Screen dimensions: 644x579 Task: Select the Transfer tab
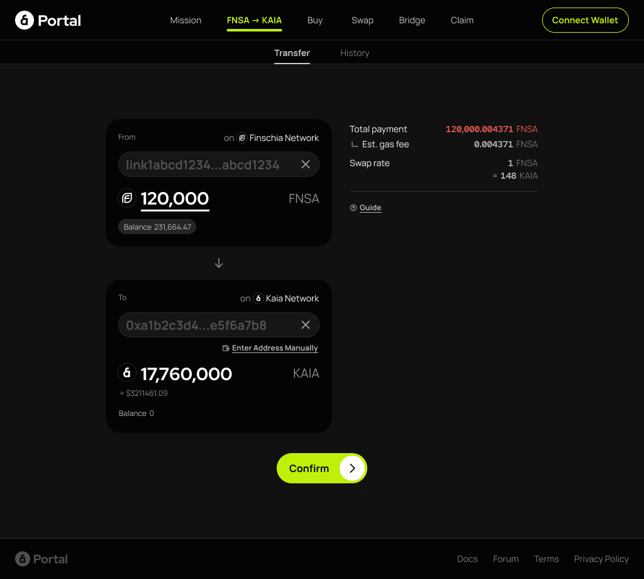tap(292, 53)
